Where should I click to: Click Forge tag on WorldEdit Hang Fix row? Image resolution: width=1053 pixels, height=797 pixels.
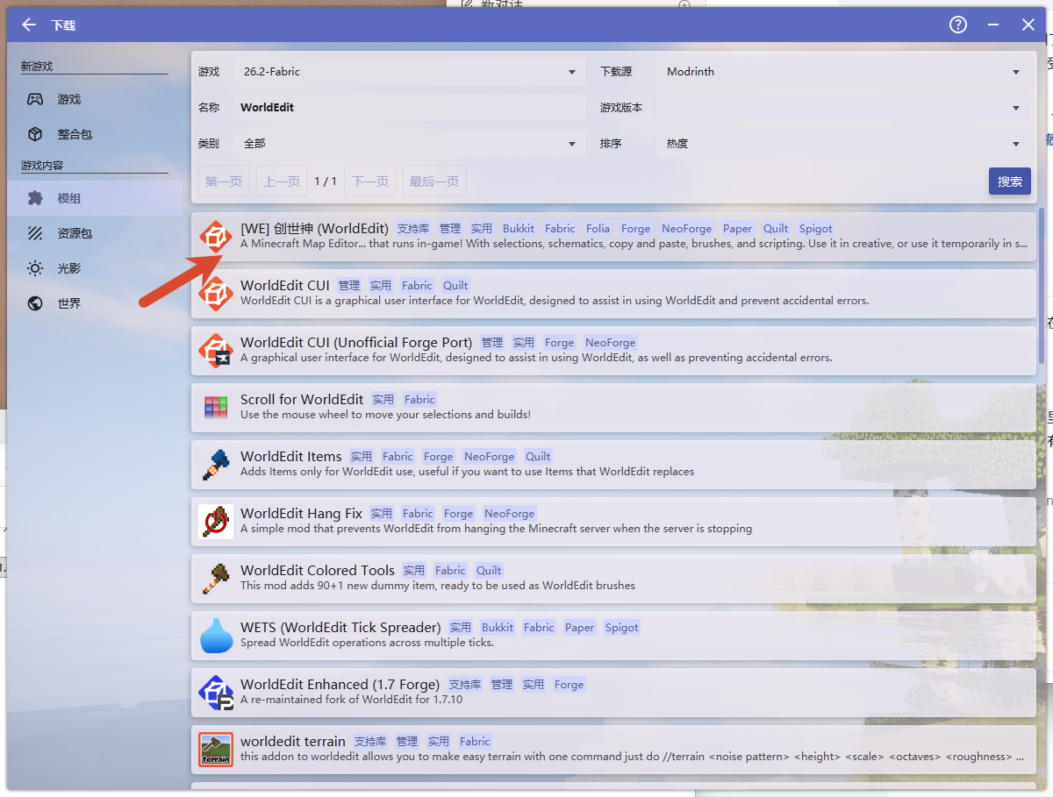tap(458, 514)
